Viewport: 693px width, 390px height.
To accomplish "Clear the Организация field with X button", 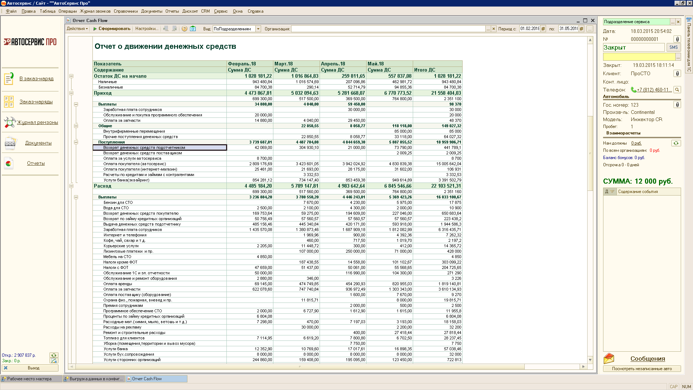I will tap(494, 29).
